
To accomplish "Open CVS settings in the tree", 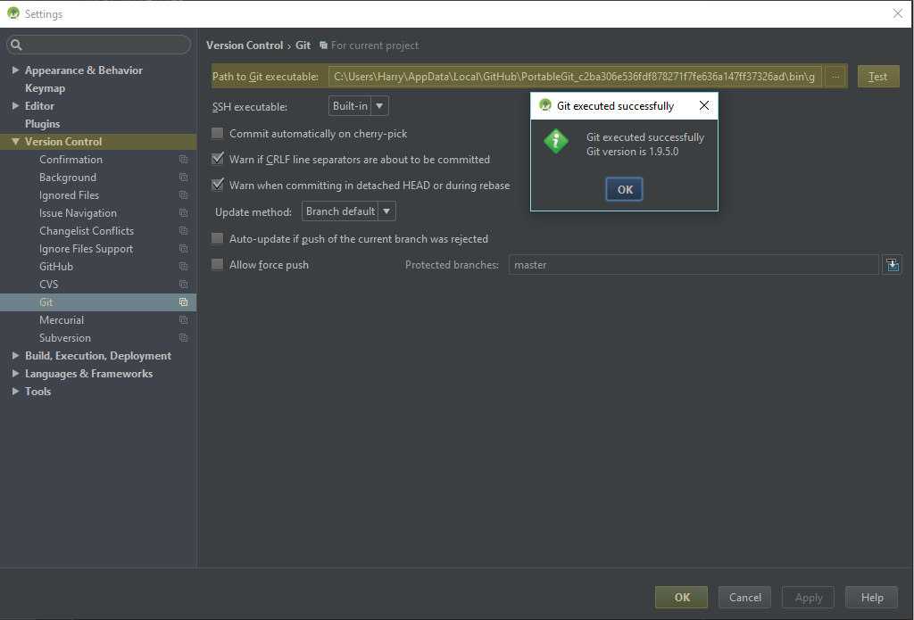I will (48, 285).
